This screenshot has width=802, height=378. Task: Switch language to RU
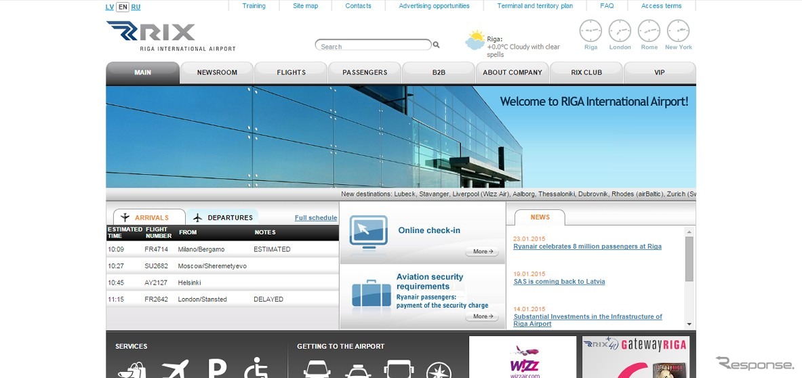coord(136,7)
